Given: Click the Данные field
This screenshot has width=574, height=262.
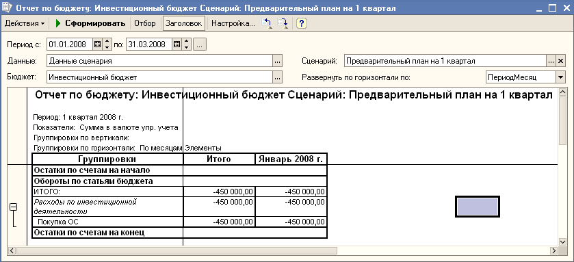Looking at the screenshot, I should pyautogui.click(x=160, y=61).
